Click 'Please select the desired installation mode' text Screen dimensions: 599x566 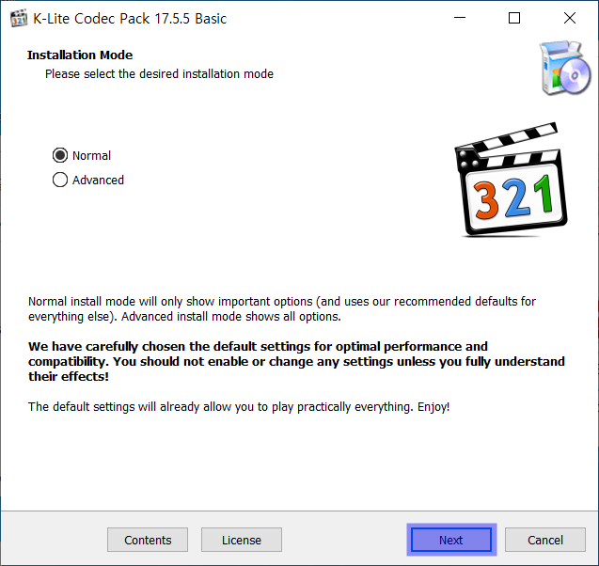coord(159,73)
